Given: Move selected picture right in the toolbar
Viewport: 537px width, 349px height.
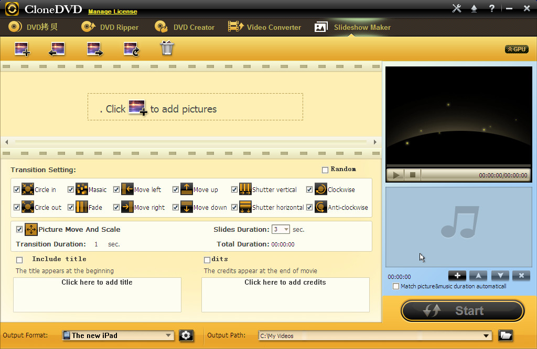Looking at the screenshot, I should pyautogui.click(x=94, y=49).
